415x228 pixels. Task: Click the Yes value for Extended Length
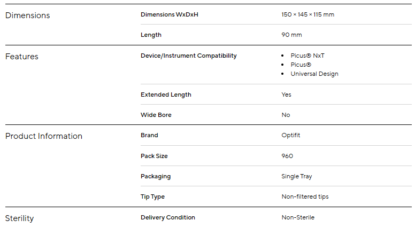[286, 95]
